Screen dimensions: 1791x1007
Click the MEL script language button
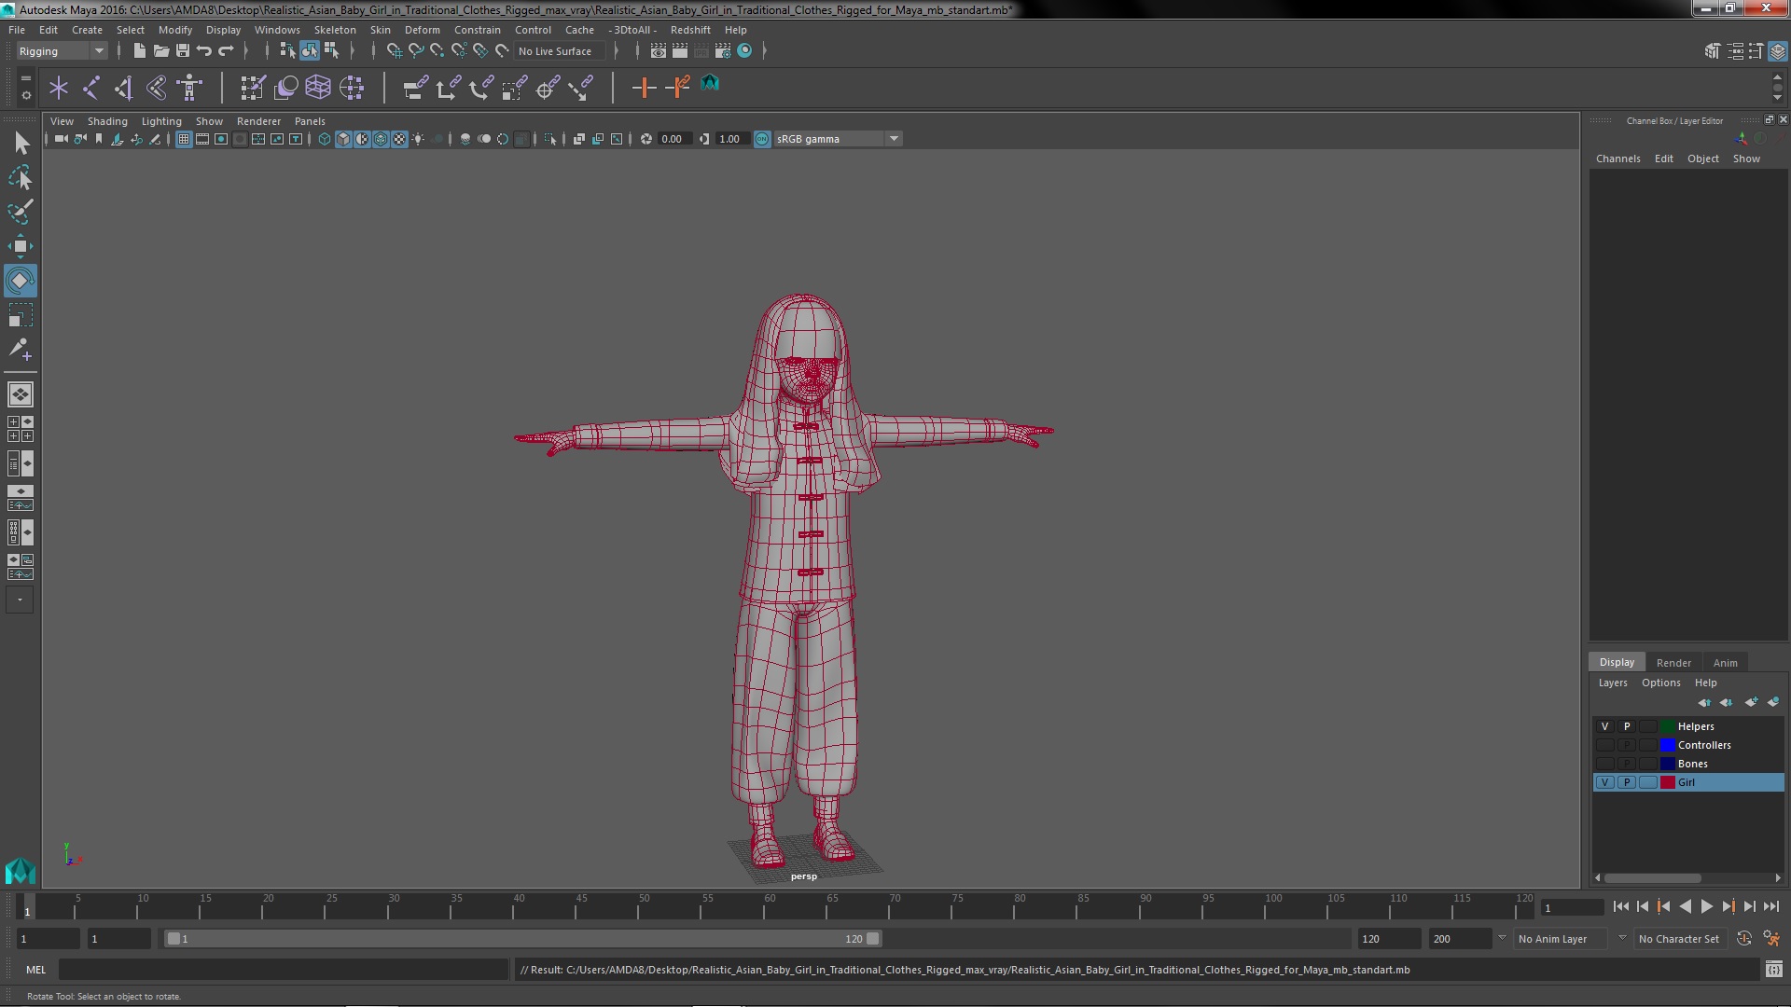(35, 970)
